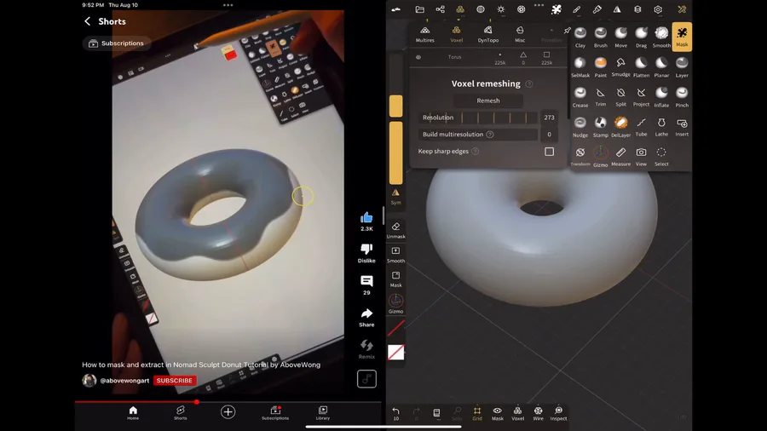
Task: Tick the Keep sharp edges checkbox
Action: coord(550,152)
